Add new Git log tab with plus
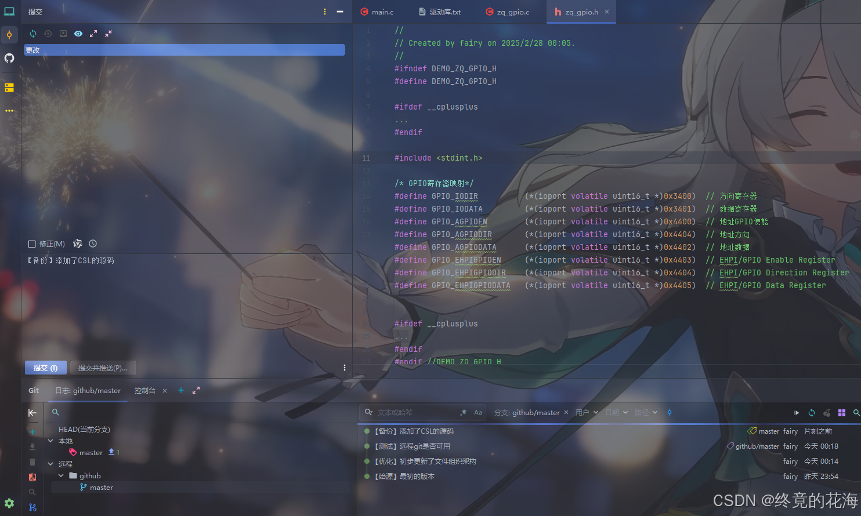 181,390
